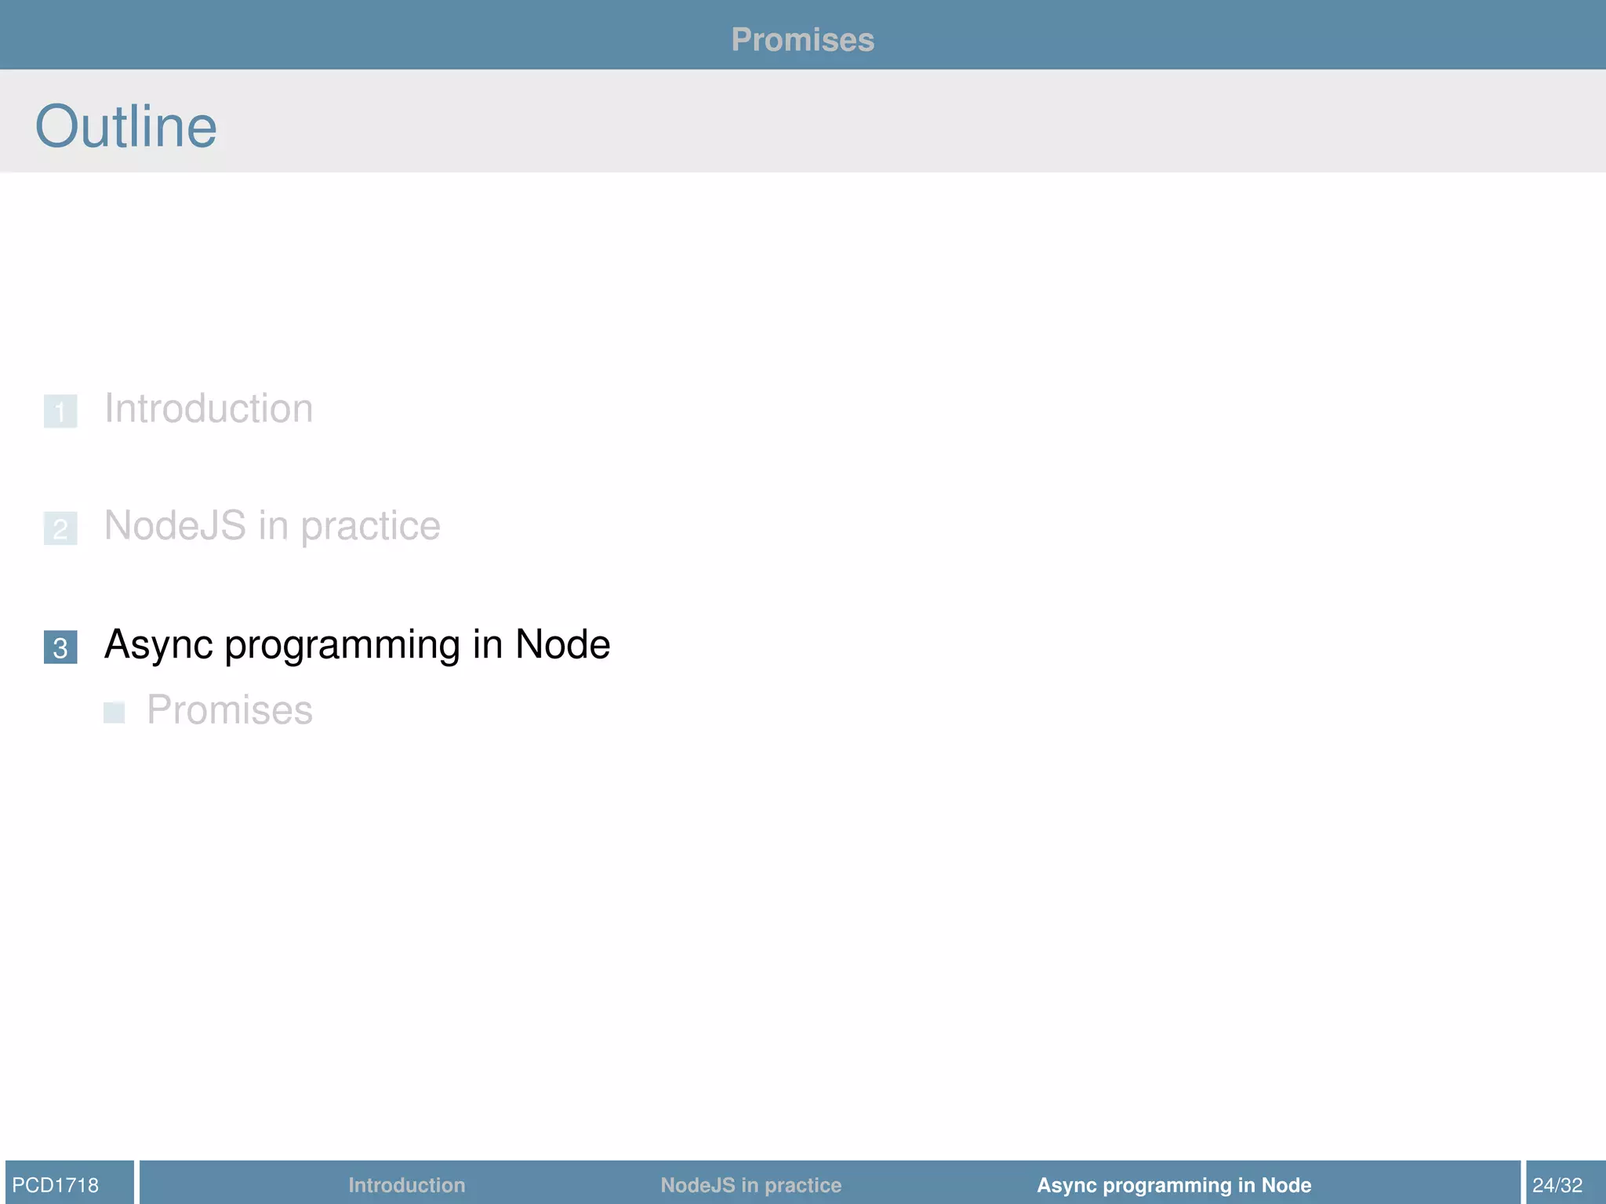Select Async programming in Node footer section
This screenshot has width=1606, height=1204.
[1174, 1185]
